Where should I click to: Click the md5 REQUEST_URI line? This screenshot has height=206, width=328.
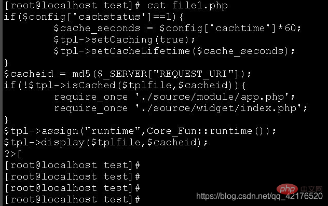tap(127, 74)
